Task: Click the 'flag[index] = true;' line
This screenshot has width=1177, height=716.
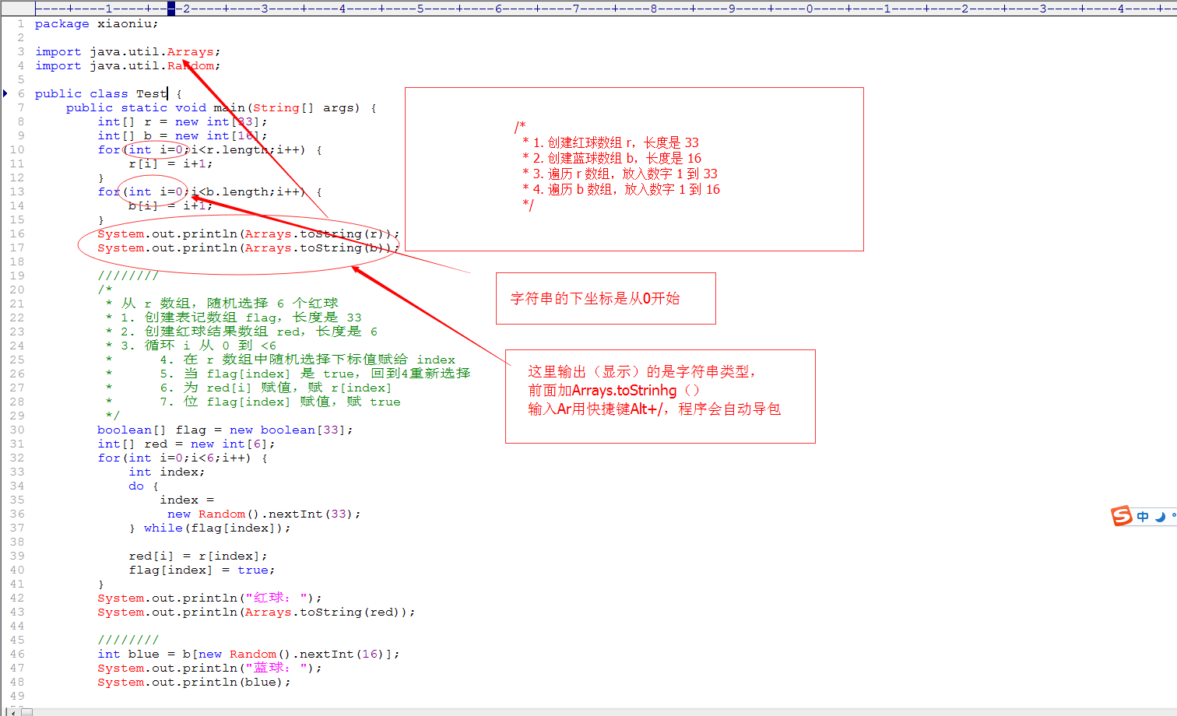Action: tap(202, 570)
